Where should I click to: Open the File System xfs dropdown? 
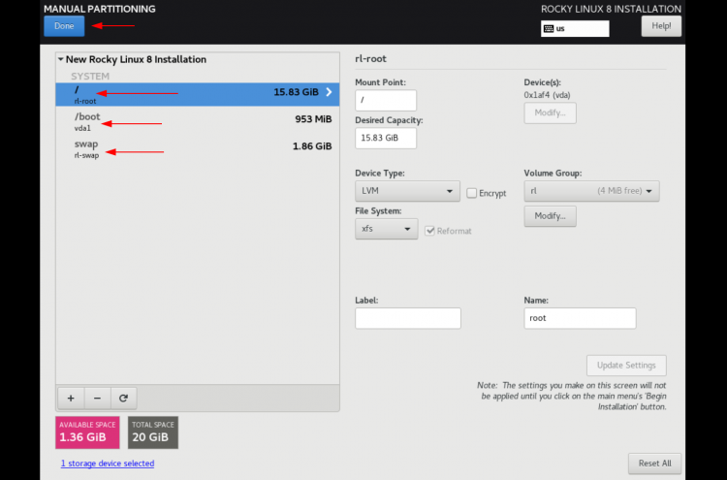[x=386, y=229]
